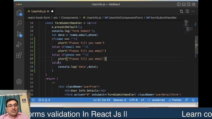Open errors and warnings count in status bar

(x=44, y=100)
